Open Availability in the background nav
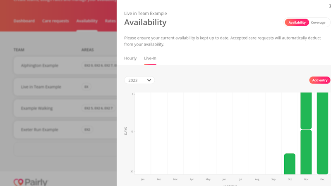Viewport: 331px width, 186px height. point(87,21)
